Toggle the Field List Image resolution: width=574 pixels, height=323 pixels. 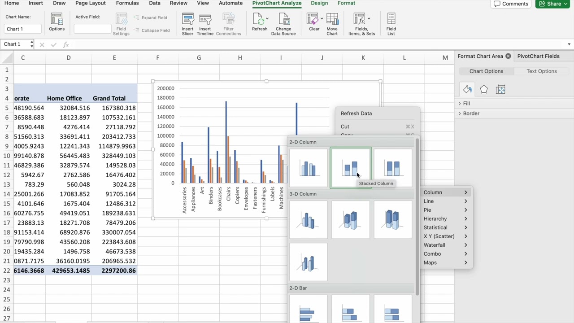coord(391,24)
